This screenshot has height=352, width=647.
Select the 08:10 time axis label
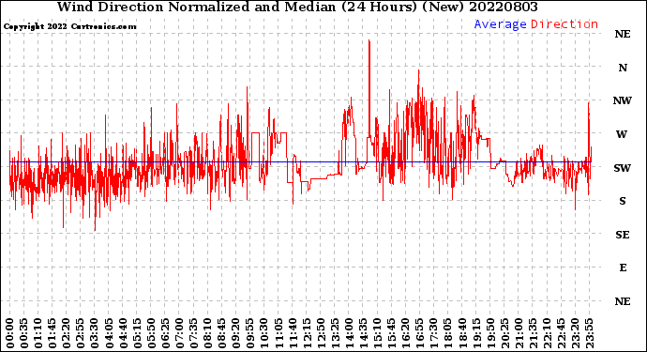[x=207, y=333]
